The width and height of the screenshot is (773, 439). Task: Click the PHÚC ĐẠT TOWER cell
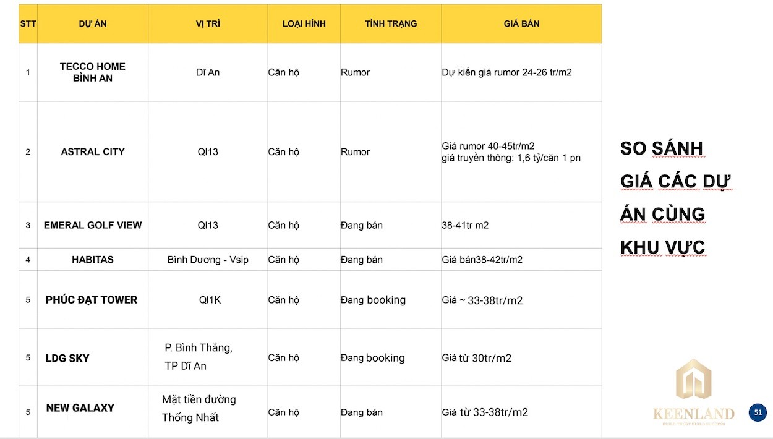92,300
